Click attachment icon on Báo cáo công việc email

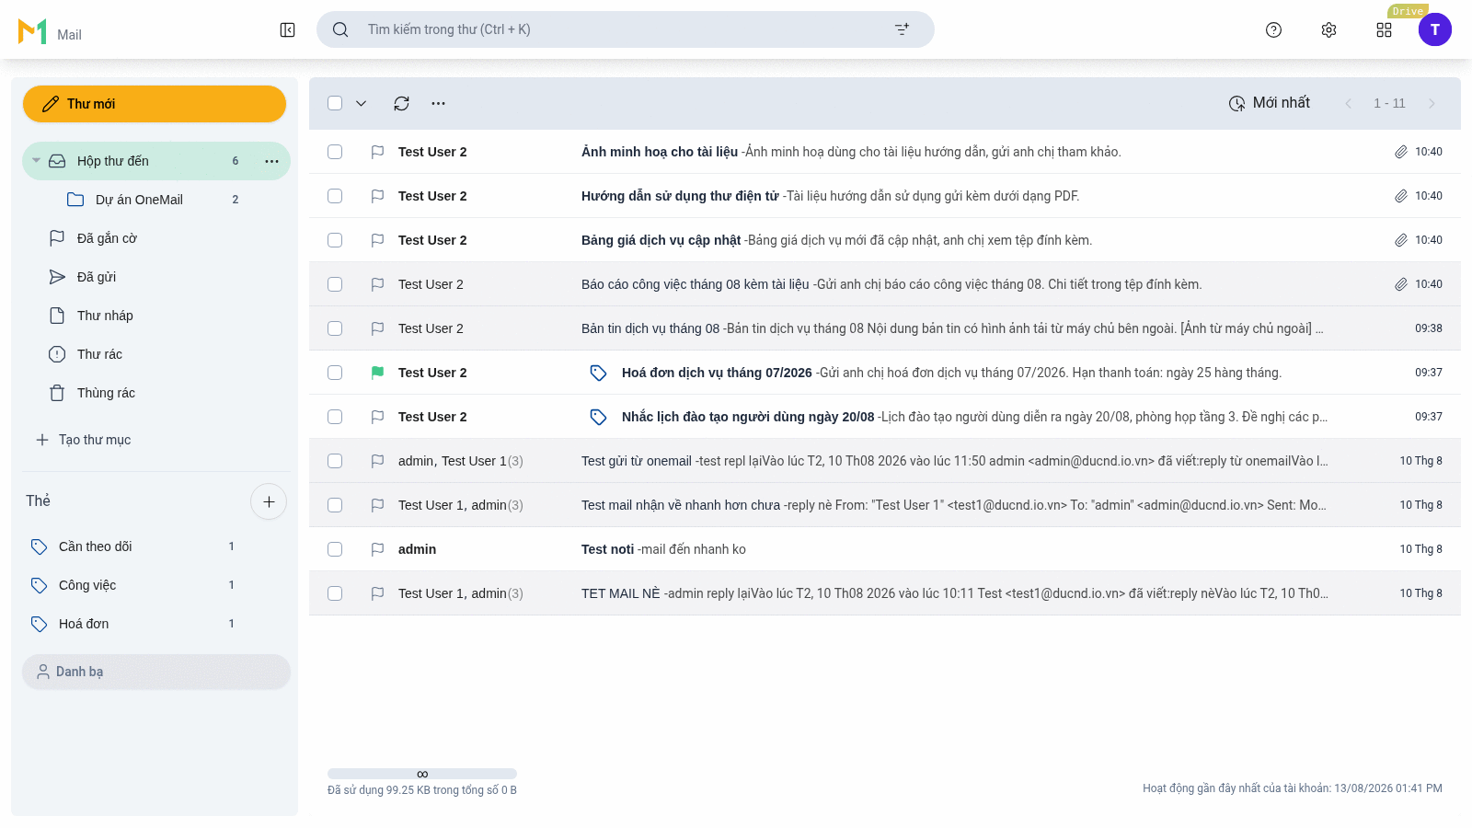(1400, 284)
